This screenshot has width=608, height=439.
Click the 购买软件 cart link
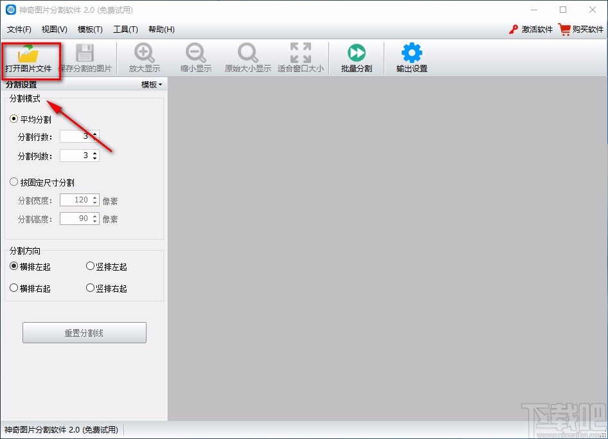tap(581, 30)
